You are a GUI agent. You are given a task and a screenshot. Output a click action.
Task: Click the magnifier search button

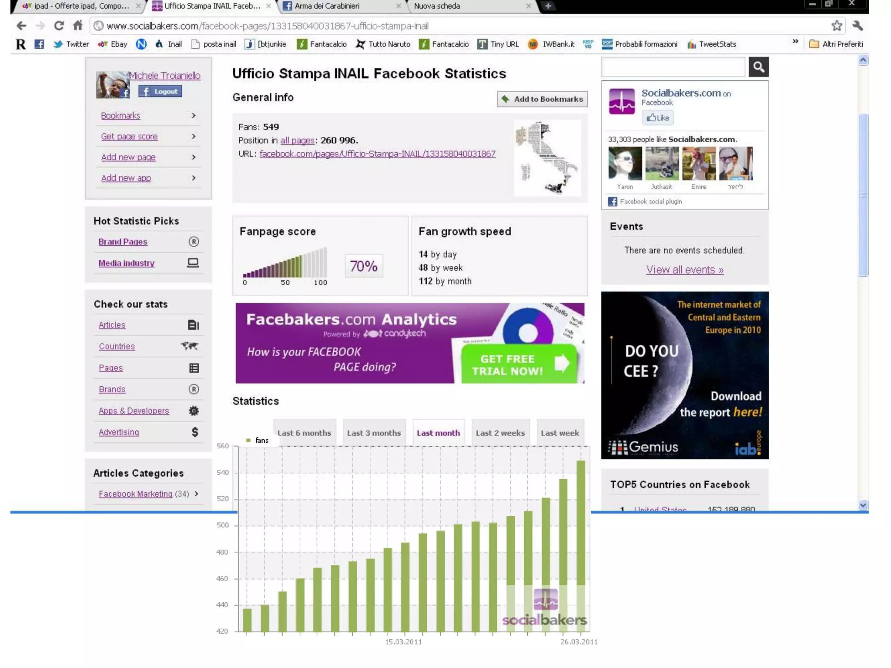tap(758, 67)
